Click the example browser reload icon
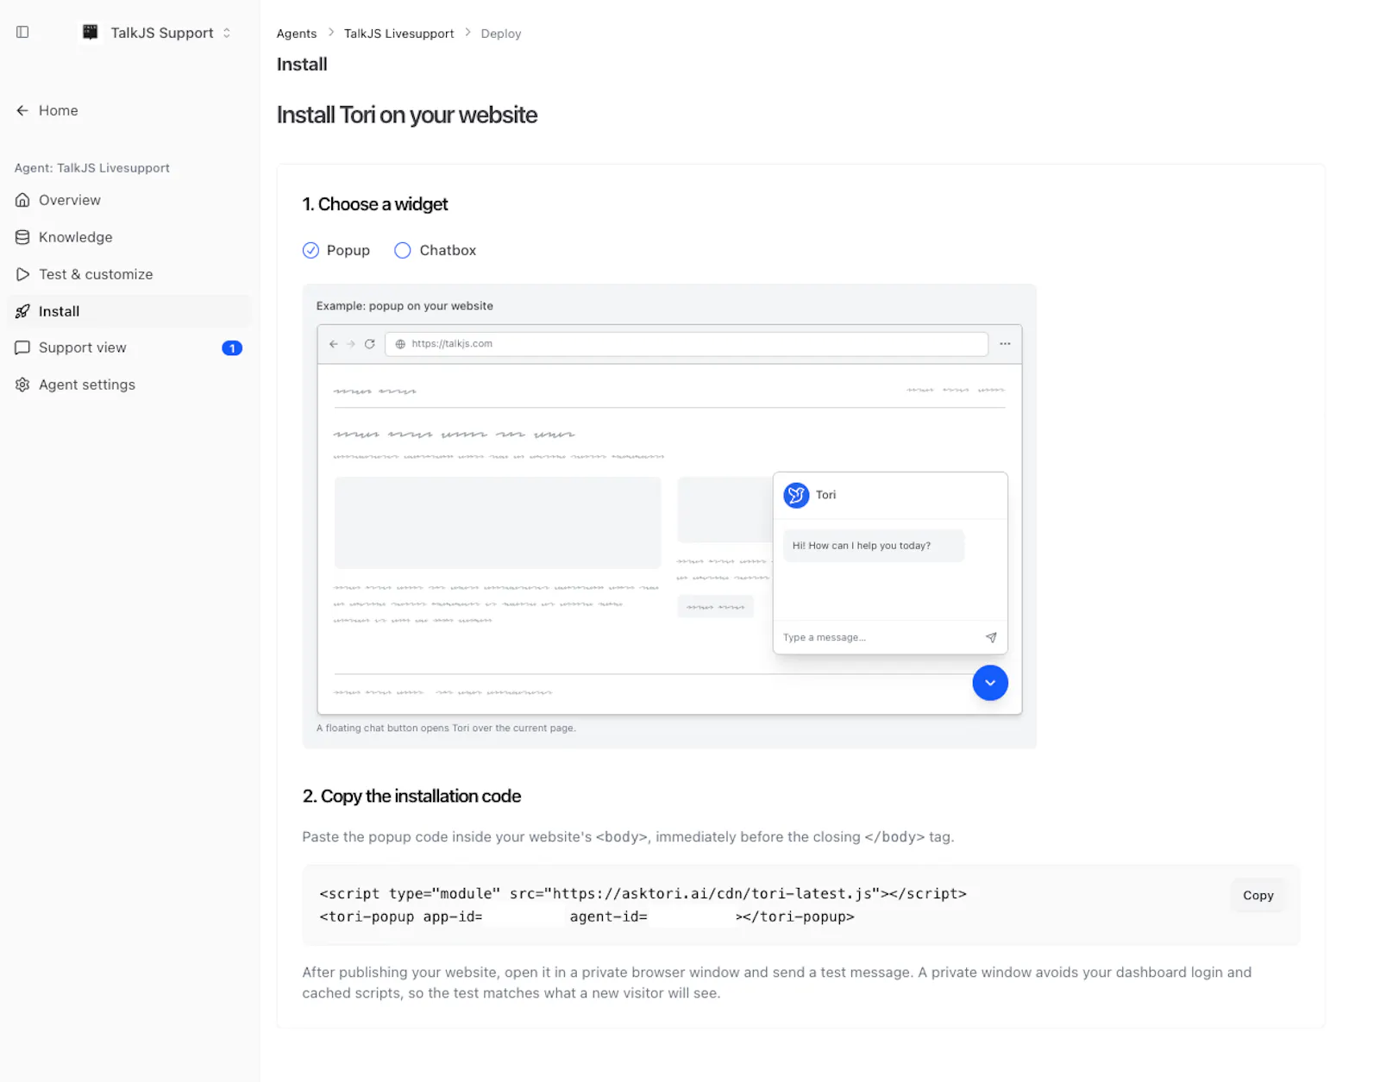The height and width of the screenshot is (1082, 1380). click(x=370, y=344)
